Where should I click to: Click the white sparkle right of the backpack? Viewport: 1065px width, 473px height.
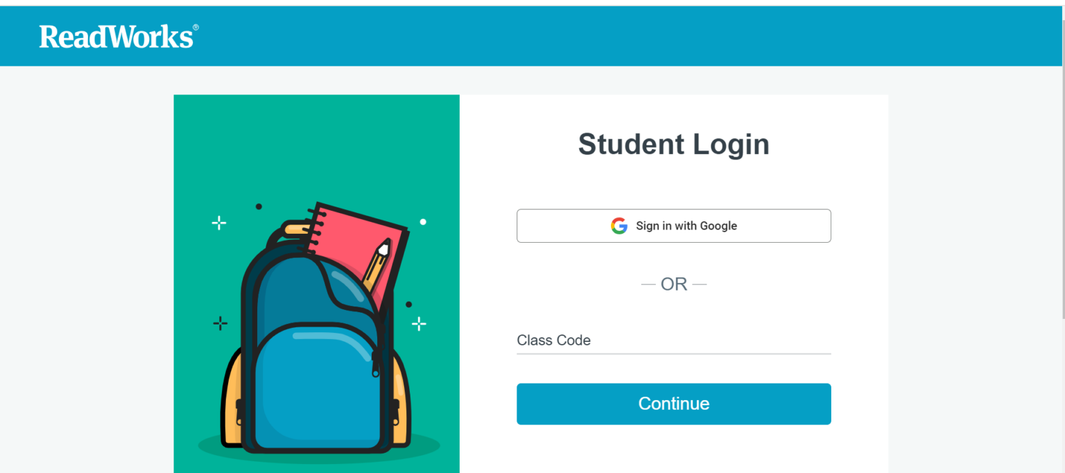coord(419,323)
